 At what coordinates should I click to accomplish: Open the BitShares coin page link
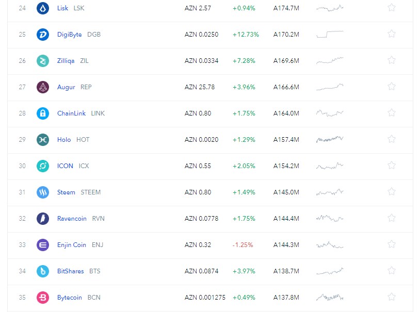71,271
